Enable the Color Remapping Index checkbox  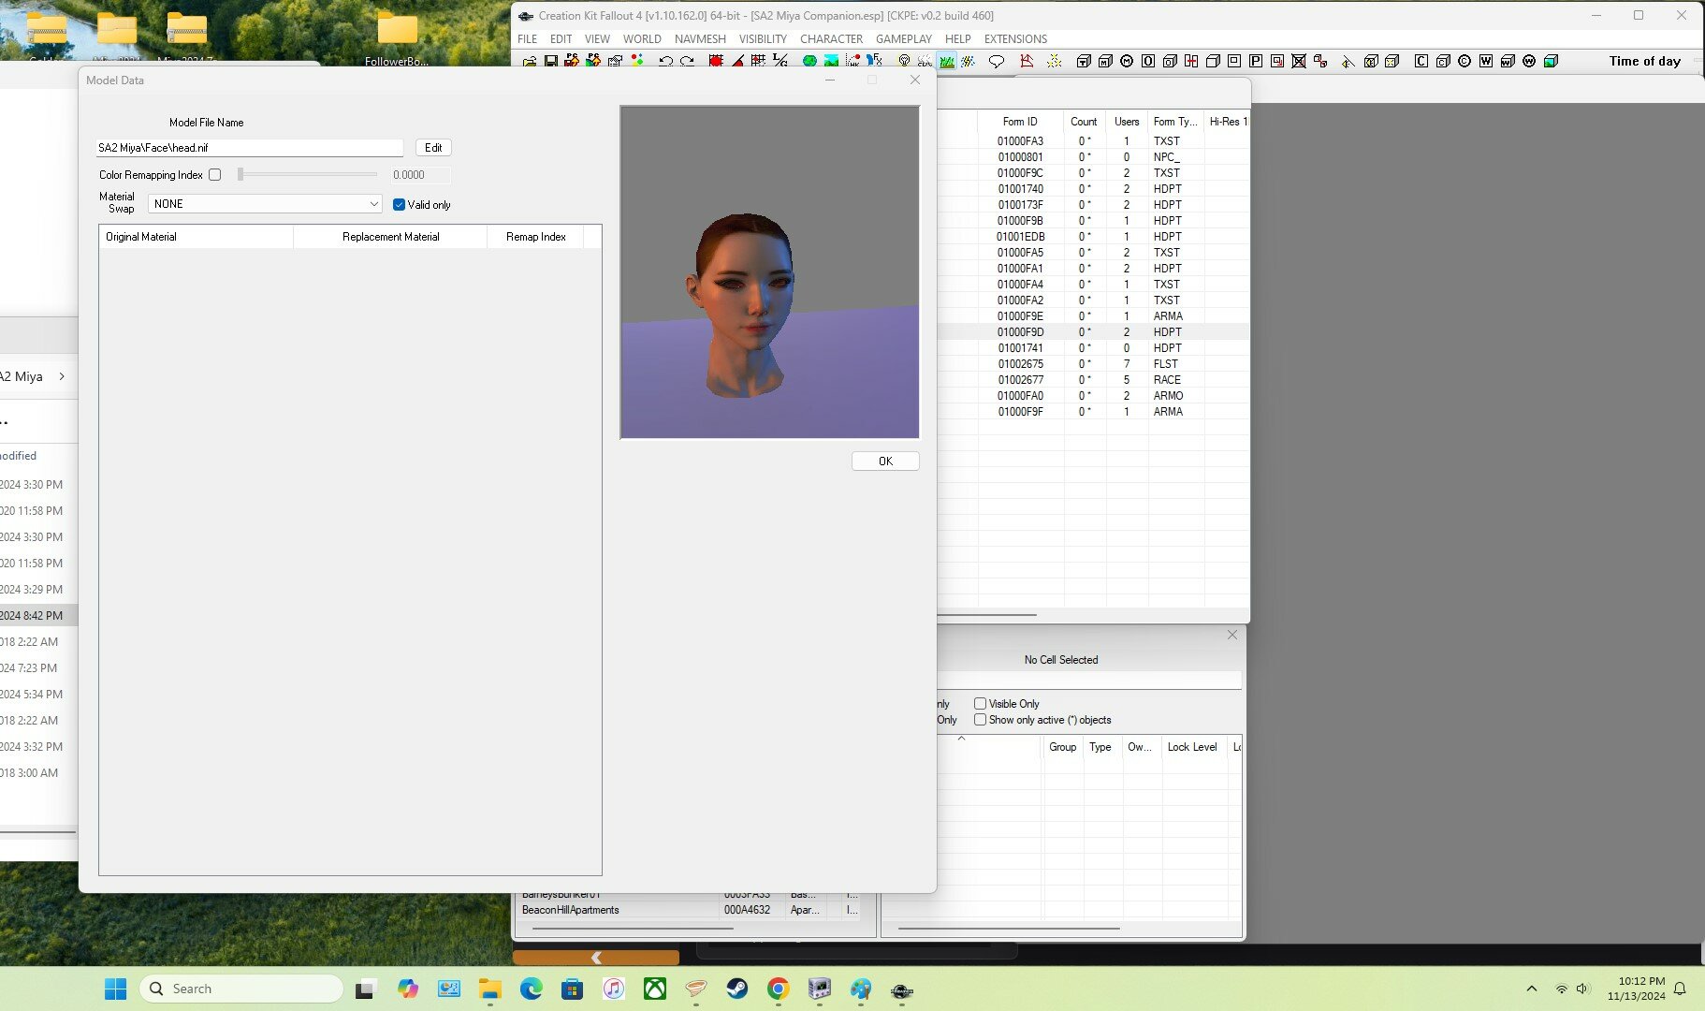(215, 175)
